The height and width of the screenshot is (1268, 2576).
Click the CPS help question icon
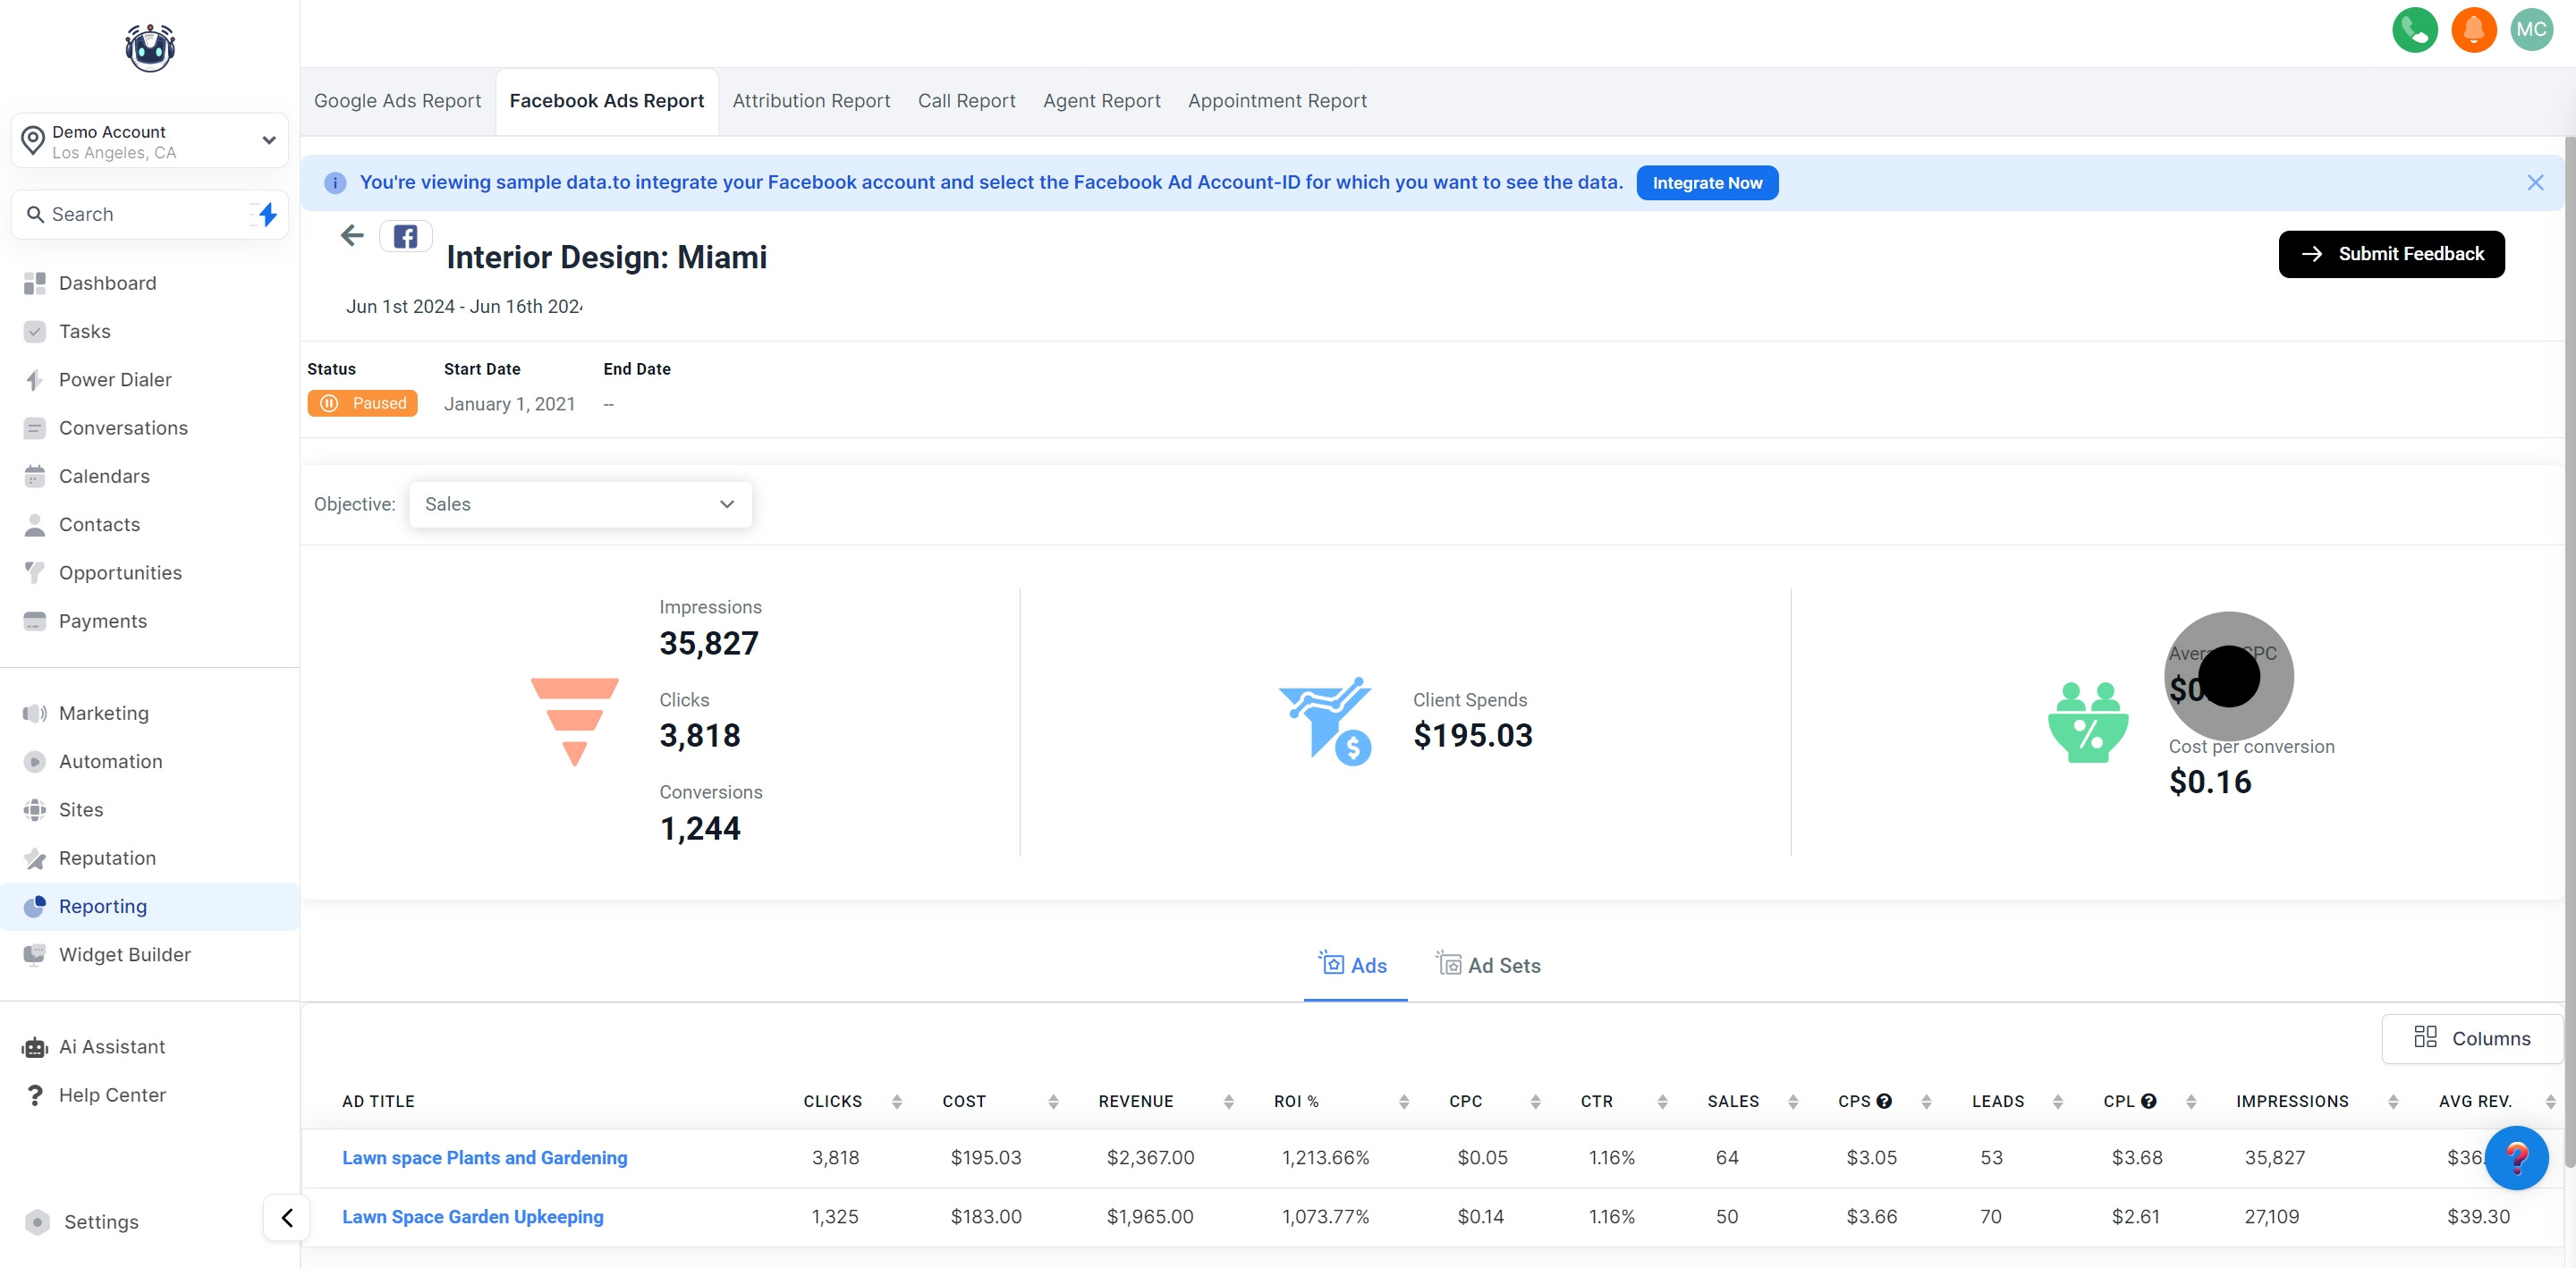[x=1884, y=1101]
